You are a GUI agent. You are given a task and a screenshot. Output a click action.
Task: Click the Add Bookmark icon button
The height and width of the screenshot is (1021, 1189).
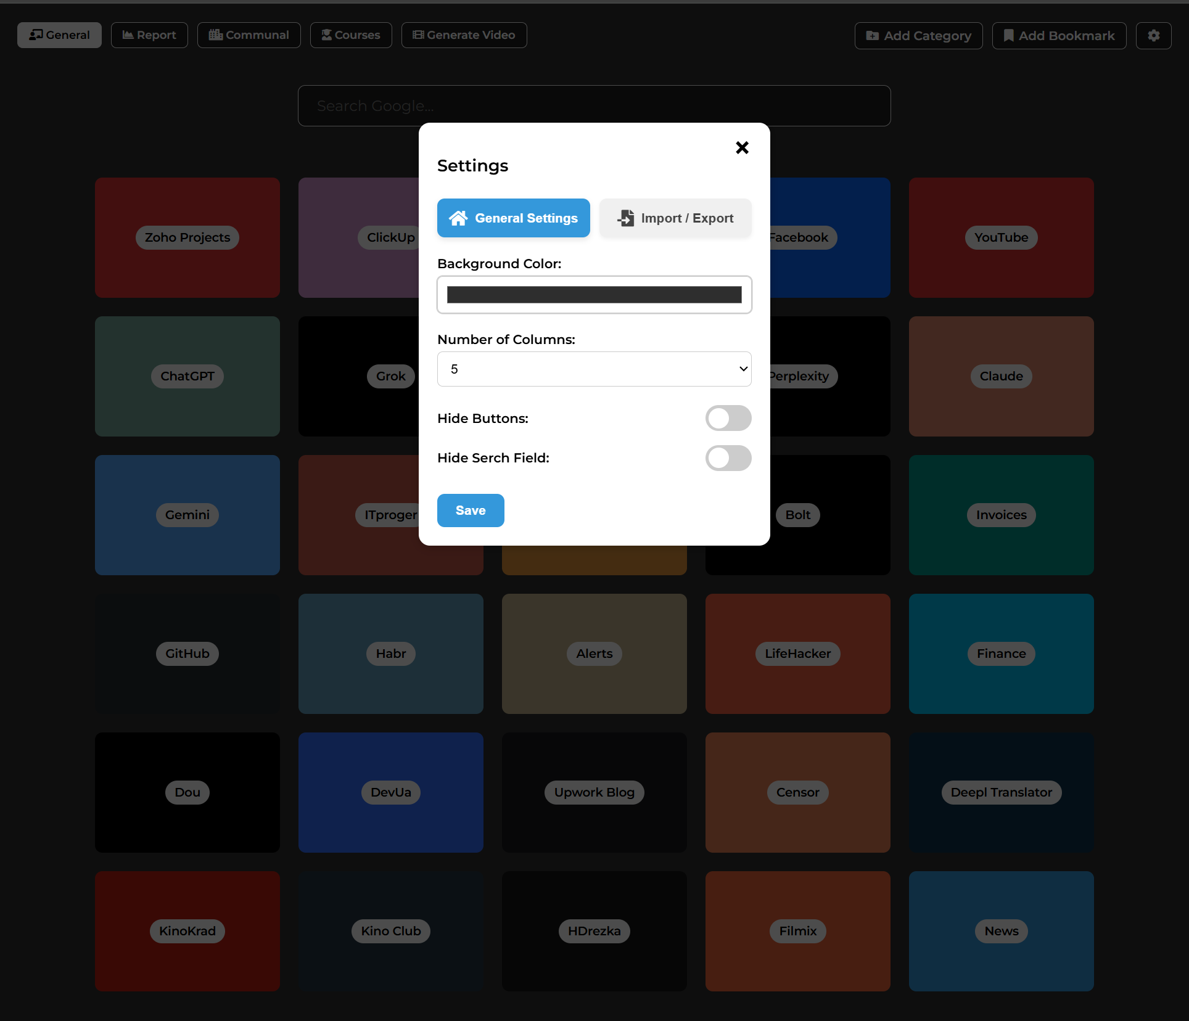coord(1008,36)
